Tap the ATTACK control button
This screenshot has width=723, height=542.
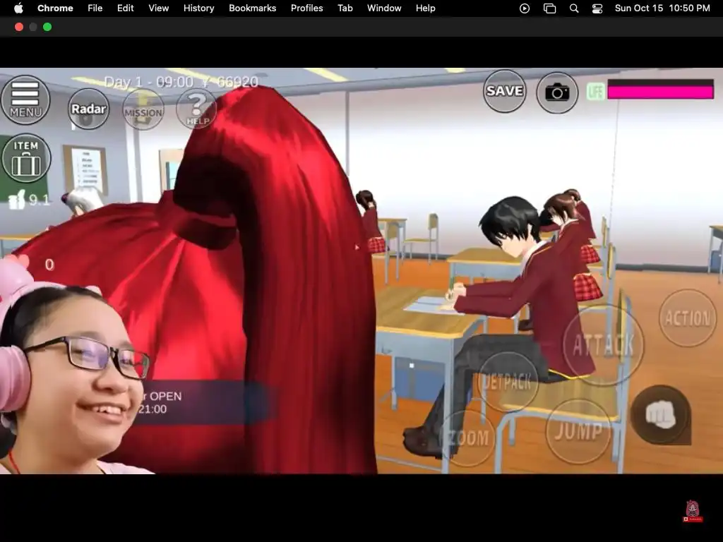coord(603,344)
